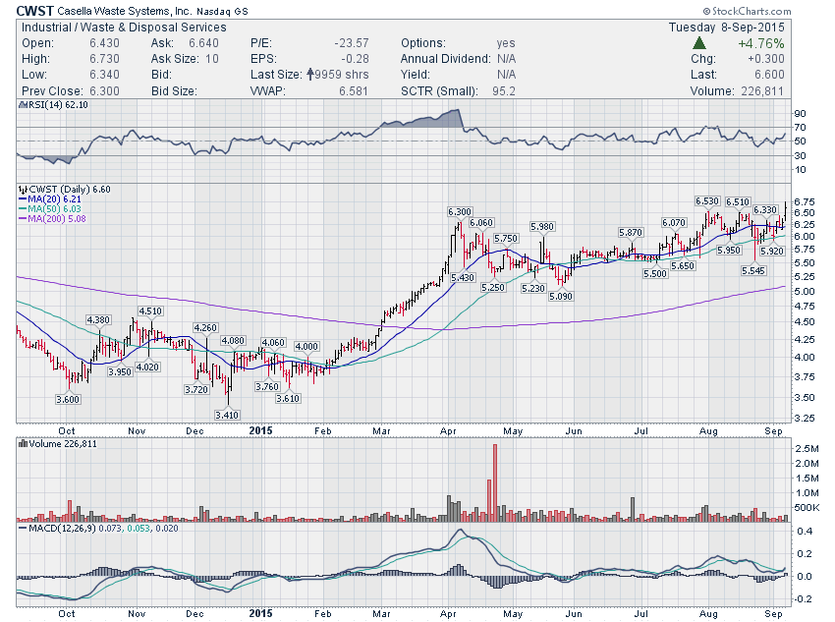Click the 3.720 price low label
The image size is (835, 622).
pyautogui.click(x=196, y=389)
